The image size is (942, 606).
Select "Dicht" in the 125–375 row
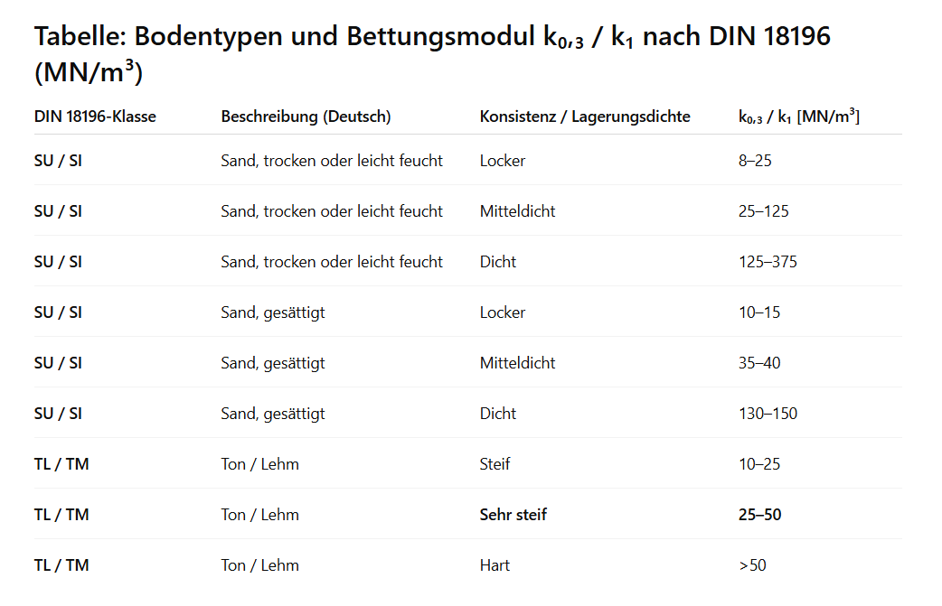[498, 262]
